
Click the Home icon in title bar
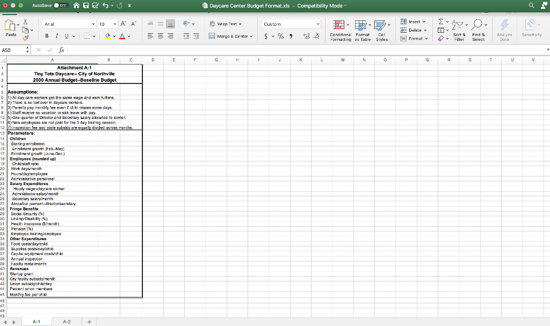76,5
